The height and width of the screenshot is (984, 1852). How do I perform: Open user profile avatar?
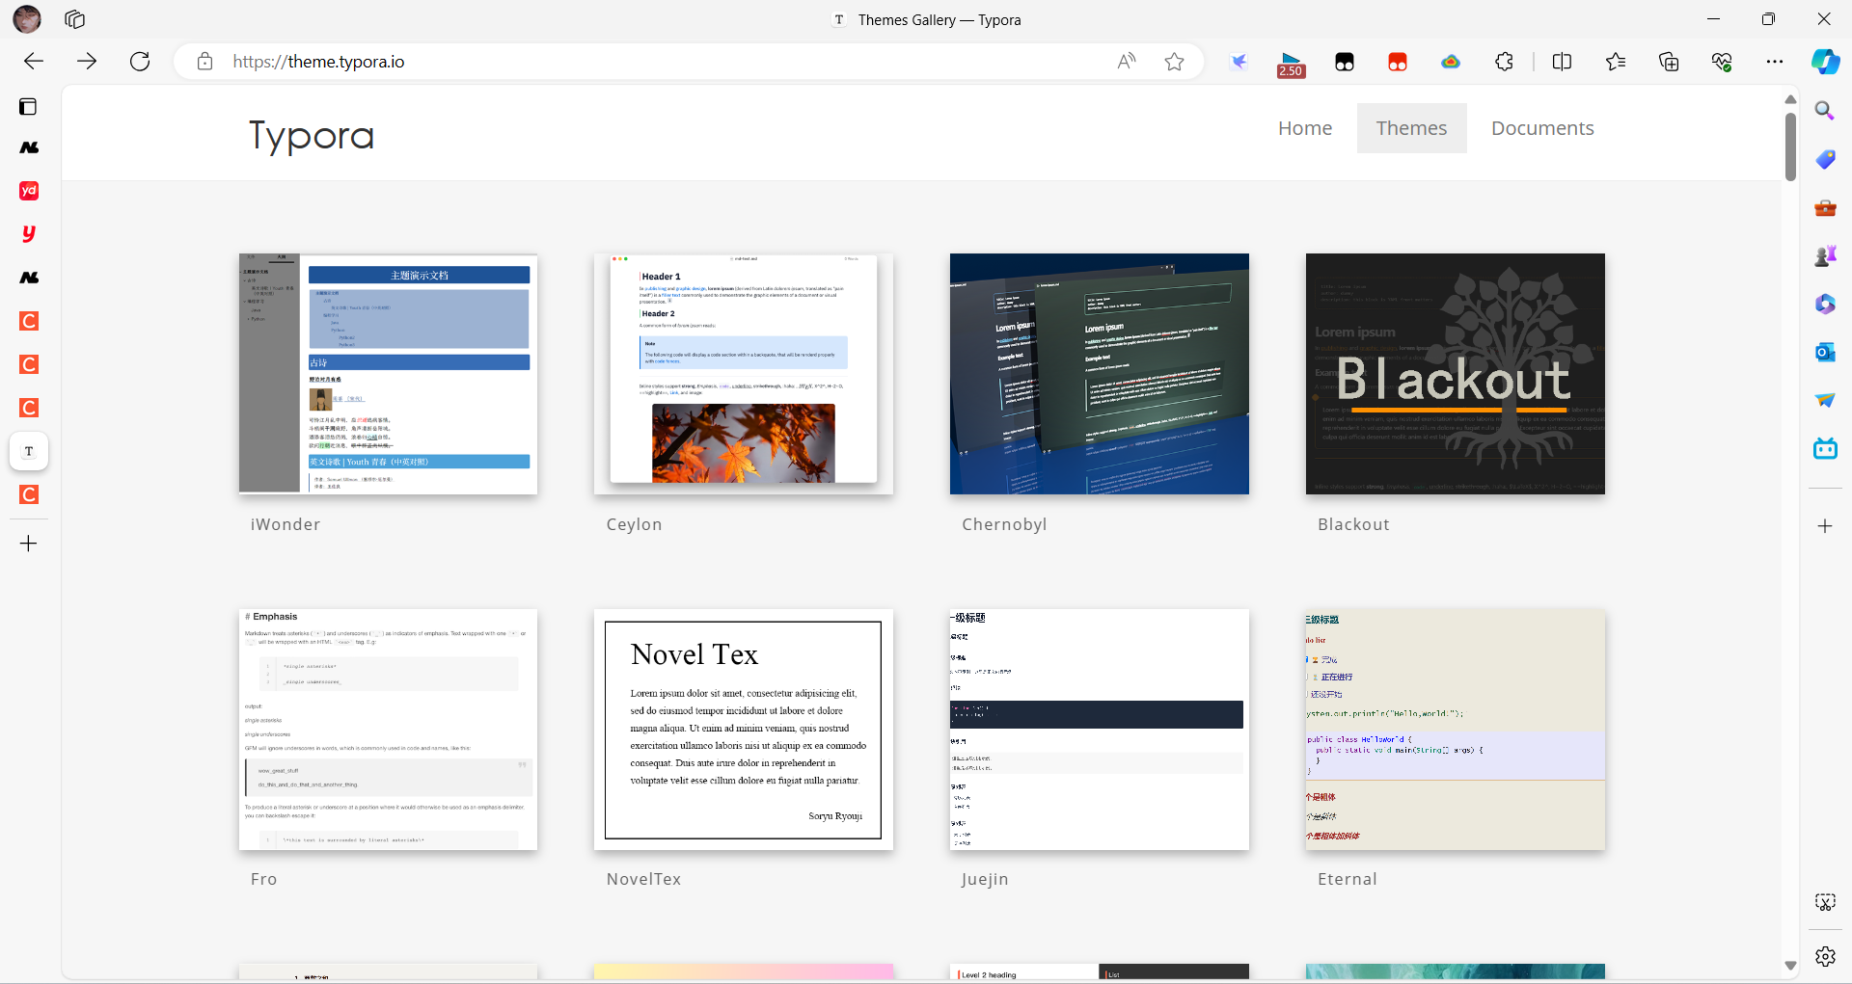[x=27, y=19]
